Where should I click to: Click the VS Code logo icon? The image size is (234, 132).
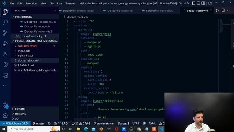(4, 3)
